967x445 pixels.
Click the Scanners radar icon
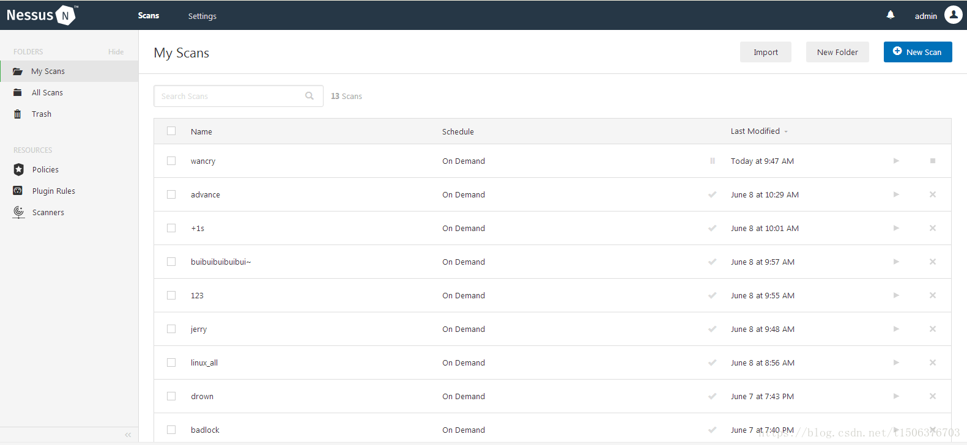(18, 212)
